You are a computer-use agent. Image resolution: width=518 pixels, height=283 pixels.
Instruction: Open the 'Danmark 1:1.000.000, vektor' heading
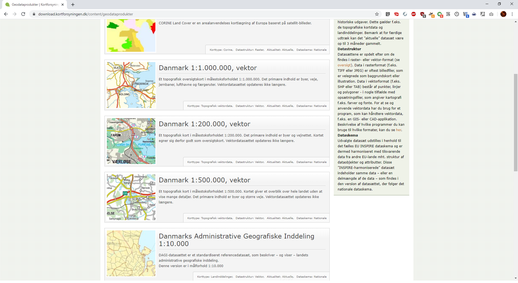coord(208,68)
